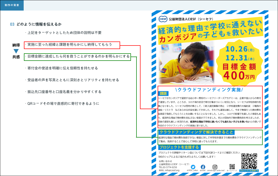Click the Instagram camera icon
278x176 pixels.
click(215, 167)
